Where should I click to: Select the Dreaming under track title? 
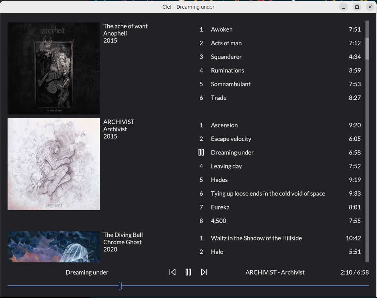[x=232, y=153]
